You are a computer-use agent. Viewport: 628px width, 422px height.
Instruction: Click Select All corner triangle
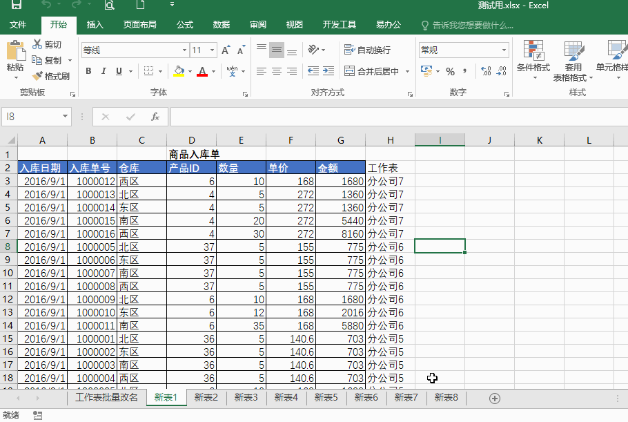(x=11, y=140)
